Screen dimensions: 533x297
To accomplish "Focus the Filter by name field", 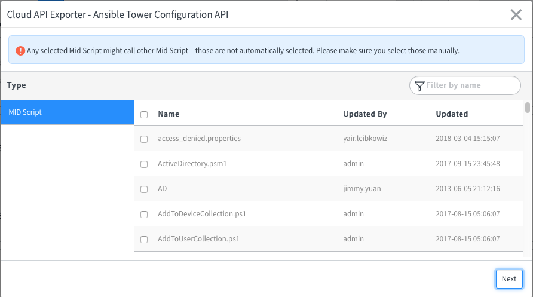I will click(465, 85).
